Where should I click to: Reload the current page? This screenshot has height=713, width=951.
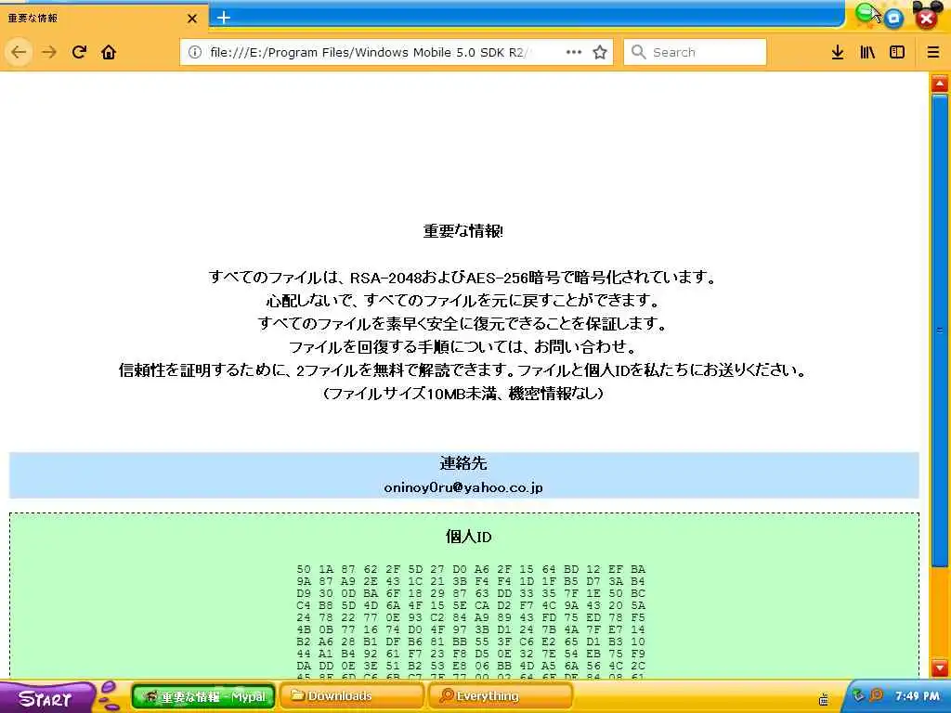(x=79, y=52)
